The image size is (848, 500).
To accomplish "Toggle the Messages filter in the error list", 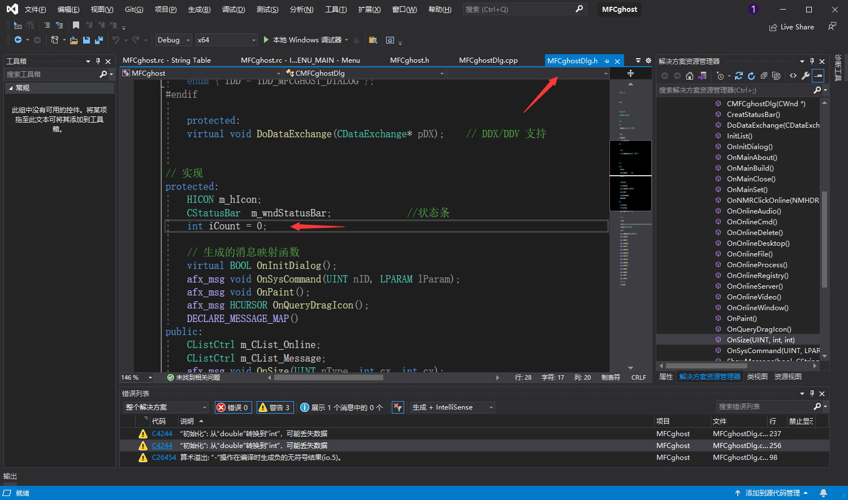I will click(341, 407).
